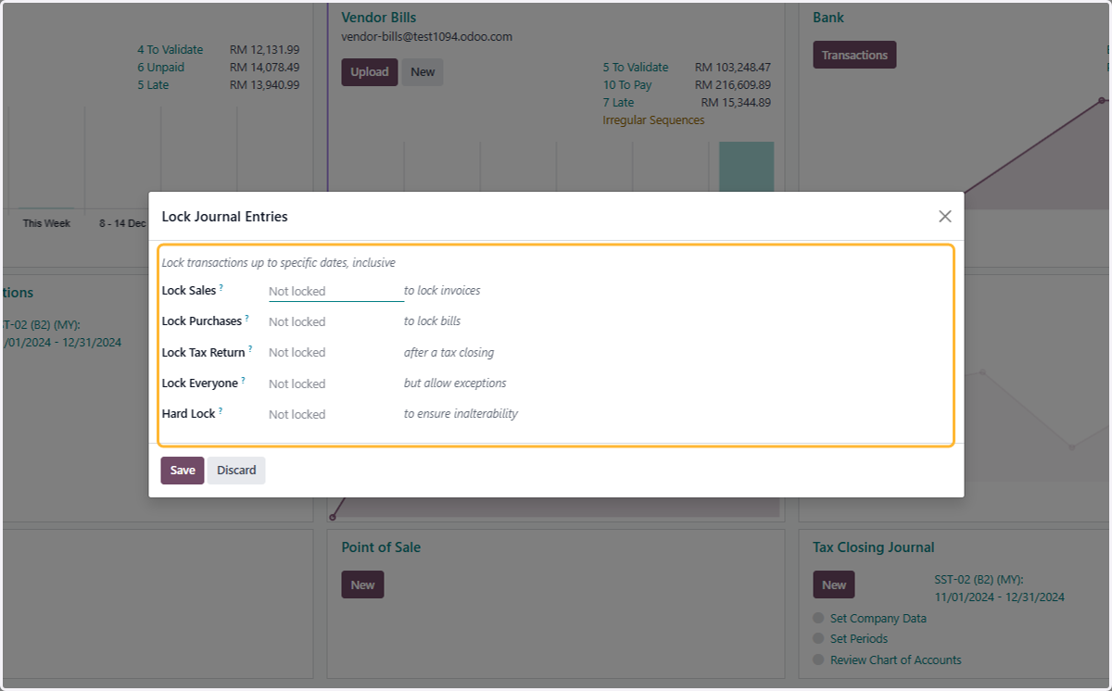Image resolution: width=1112 pixels, height=691 pixels.
Task: Create New Point of Sale entry
Action: [362, 584]
